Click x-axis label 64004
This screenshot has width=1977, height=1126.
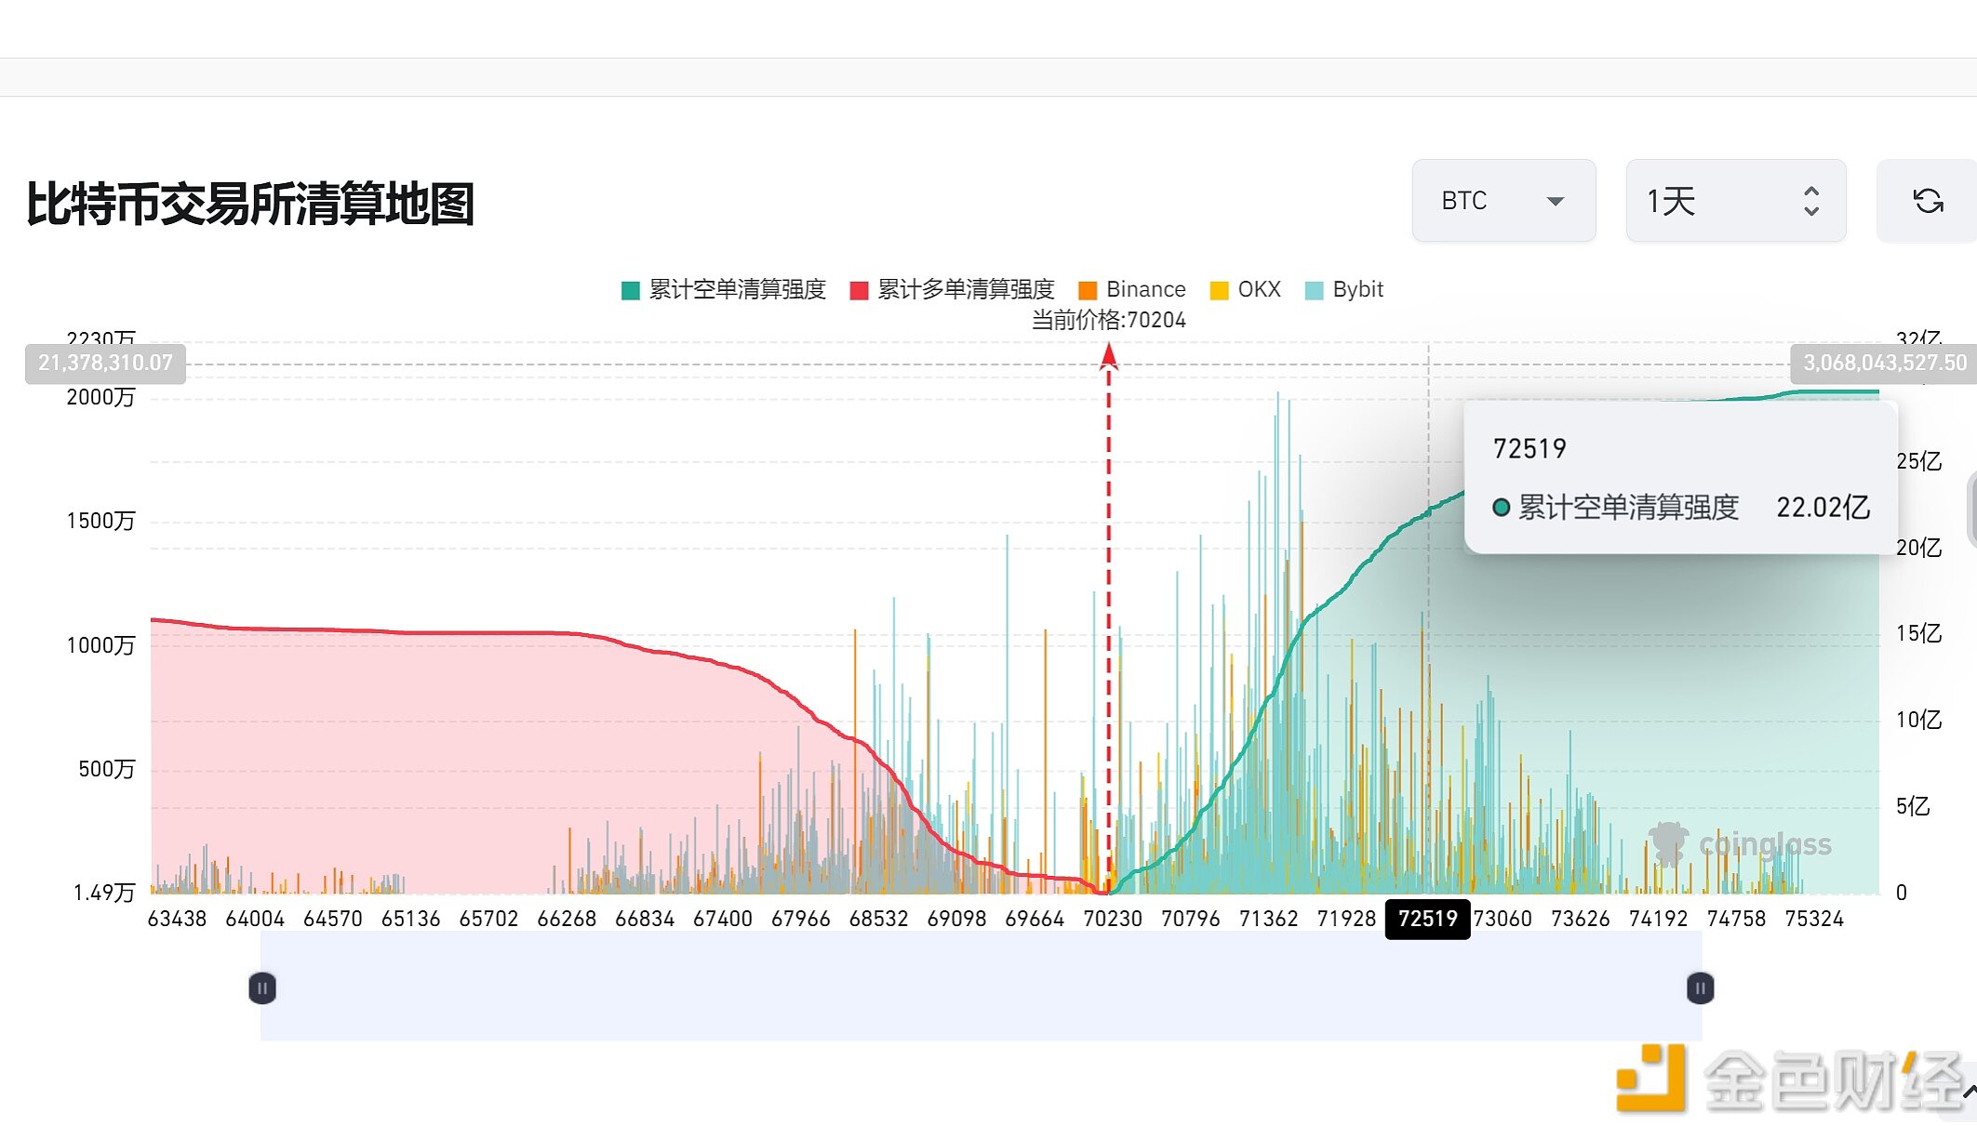255,919
